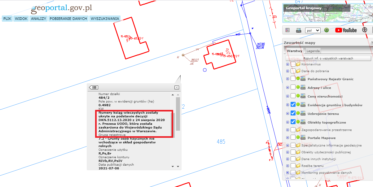Click Rozwiń inf. o wszystkich warstwach button
373x187 pixels.
(x=328, y=58)
